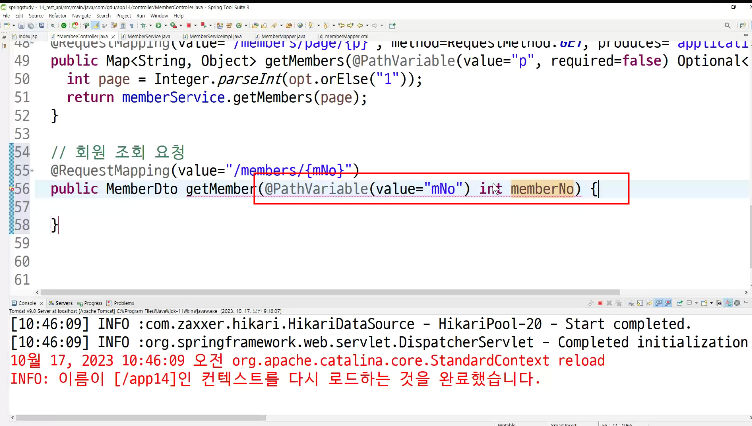Open the Refactor menu
Viewport: 752px width, 426px height.
pyautogui.click(x=58, y=16)
